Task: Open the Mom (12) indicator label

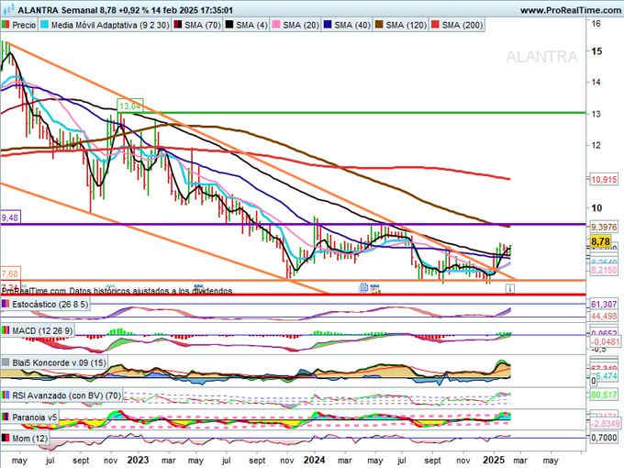Action: pos(30,439)
